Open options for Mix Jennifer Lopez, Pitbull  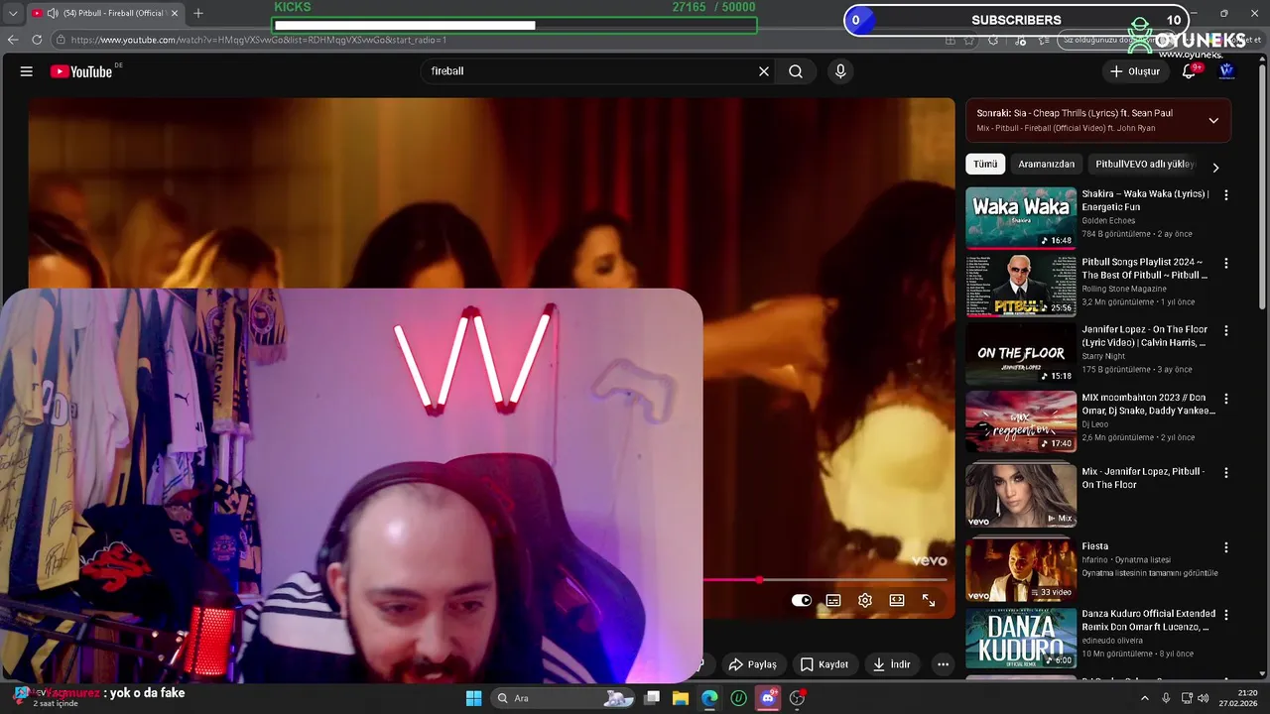click(1226, 473)
